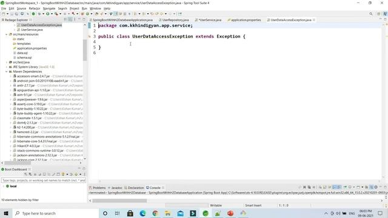Screen dimensions: 388x218
Task: Open the Window menu
Action: pyautogui.click(x=95, y=8)
